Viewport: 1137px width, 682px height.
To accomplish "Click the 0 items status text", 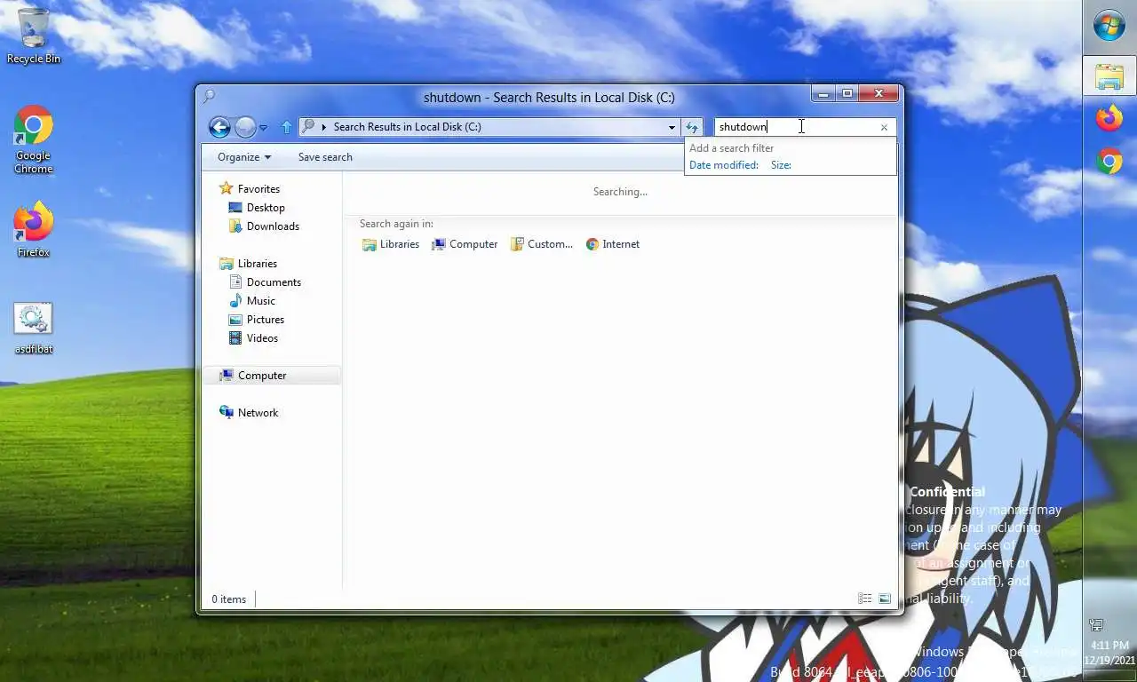I will click(229, 599).
